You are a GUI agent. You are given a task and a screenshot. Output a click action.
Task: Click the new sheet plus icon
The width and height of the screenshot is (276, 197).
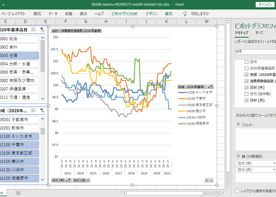[x=18, y=193]
